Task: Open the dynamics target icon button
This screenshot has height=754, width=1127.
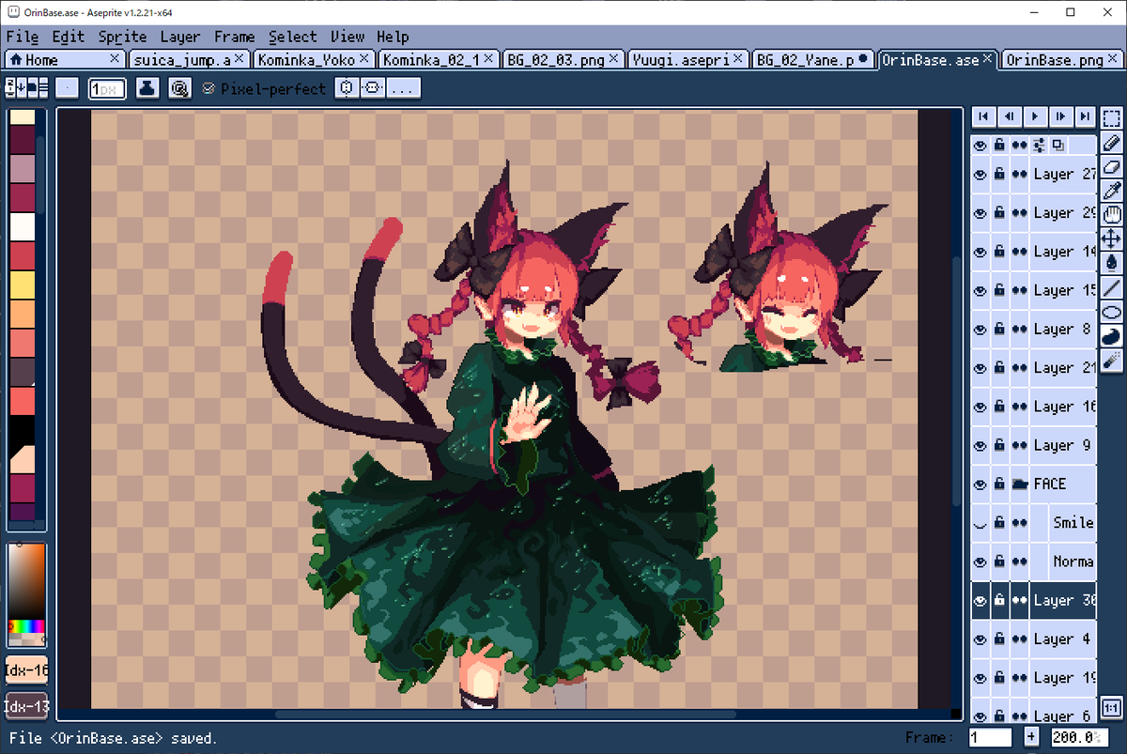Action: pos(179,88)
